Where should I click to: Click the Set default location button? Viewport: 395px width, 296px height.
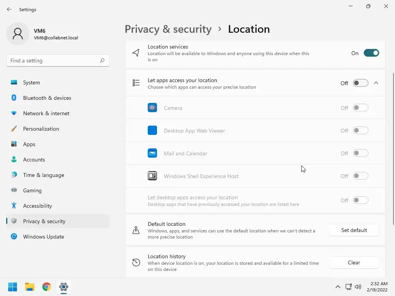tap(354, 230)
